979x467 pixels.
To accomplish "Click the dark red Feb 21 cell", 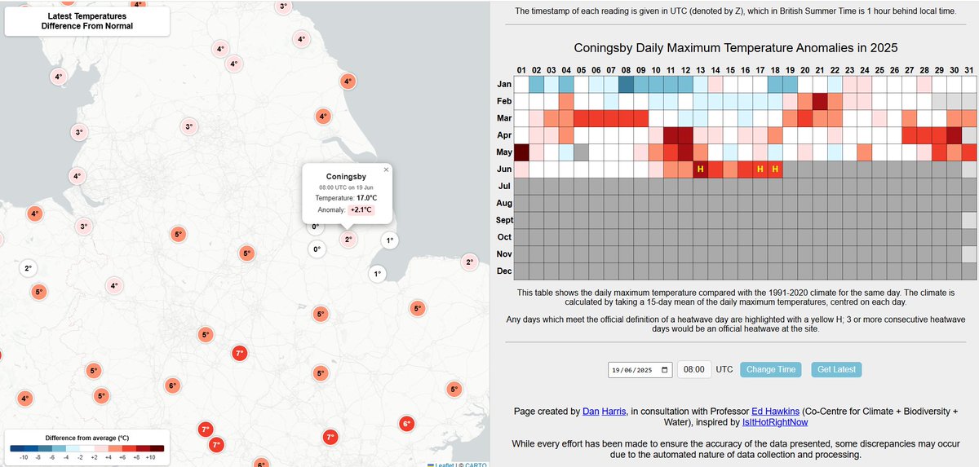I will pos(820,101).
